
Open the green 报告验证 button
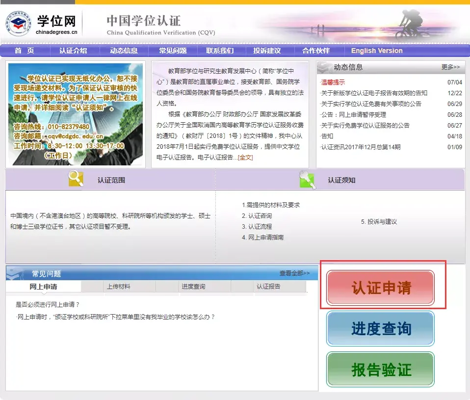pos(380,368)
